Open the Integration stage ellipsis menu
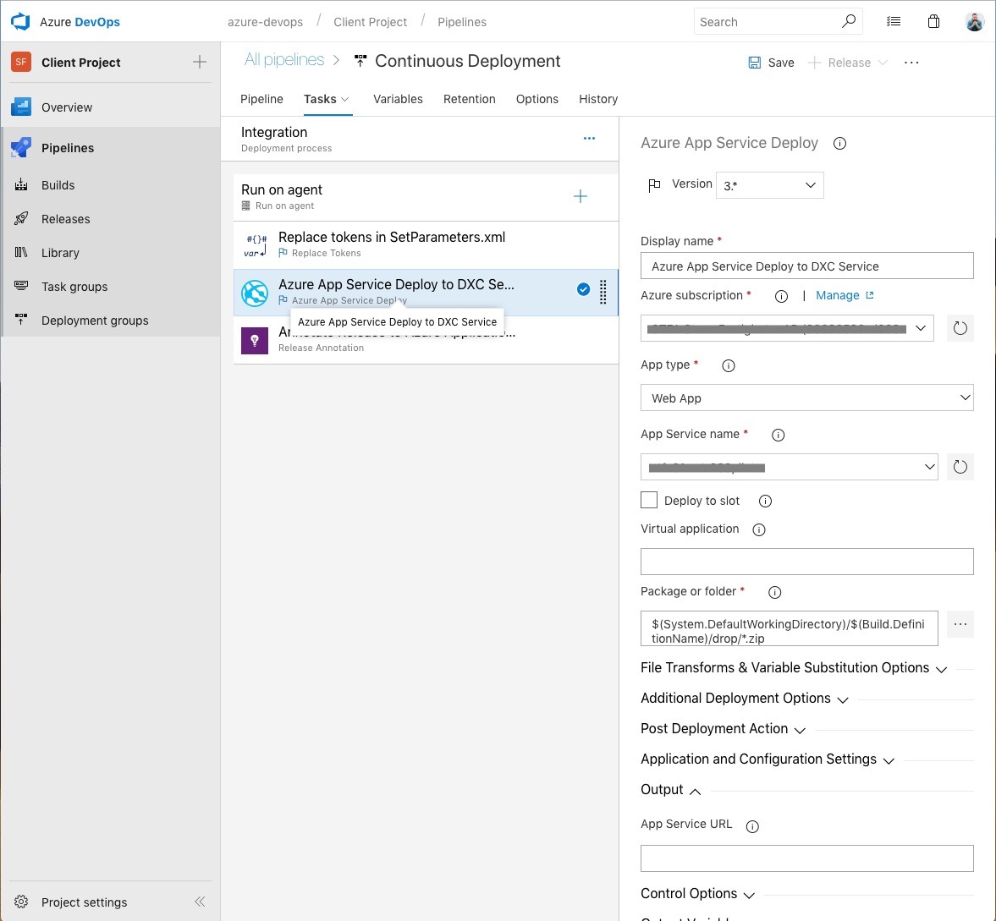Viewport: 996px width, 921px height. [x=589, y=139]
